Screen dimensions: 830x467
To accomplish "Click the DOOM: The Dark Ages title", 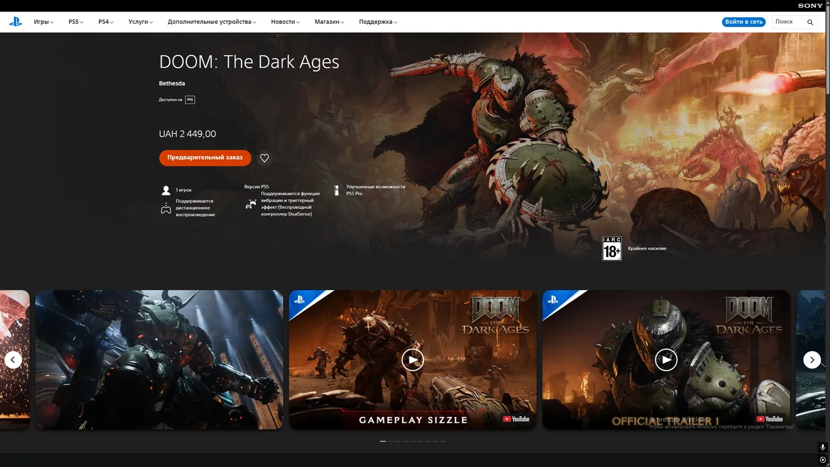I will click(x=249, y=62).
